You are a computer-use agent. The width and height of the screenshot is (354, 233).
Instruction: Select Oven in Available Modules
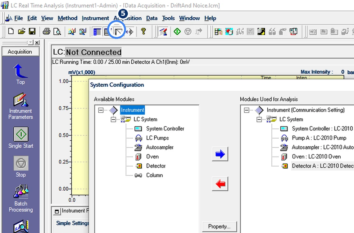pyautogui.click(x=152, y=157)
